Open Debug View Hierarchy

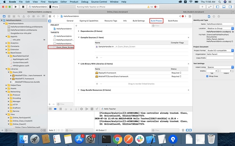[81, 109]
